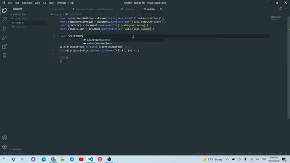
Task: Open the Accounts icon in activity bar
Action: point(5,138)
